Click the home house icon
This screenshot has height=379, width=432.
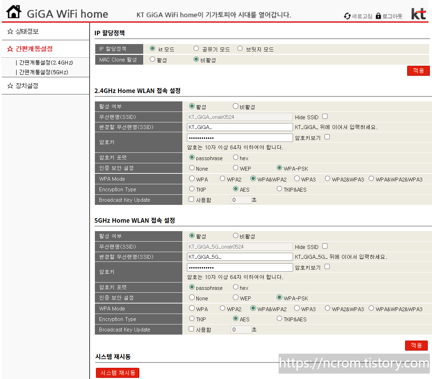pyautogui.click(x=14, y=12)
